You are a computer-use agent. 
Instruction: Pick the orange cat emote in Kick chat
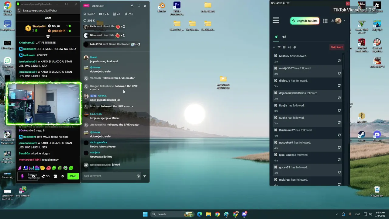(x=43, y=168)
